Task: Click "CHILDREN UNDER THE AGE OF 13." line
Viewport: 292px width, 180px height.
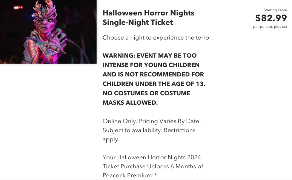Action: point(154,84)
